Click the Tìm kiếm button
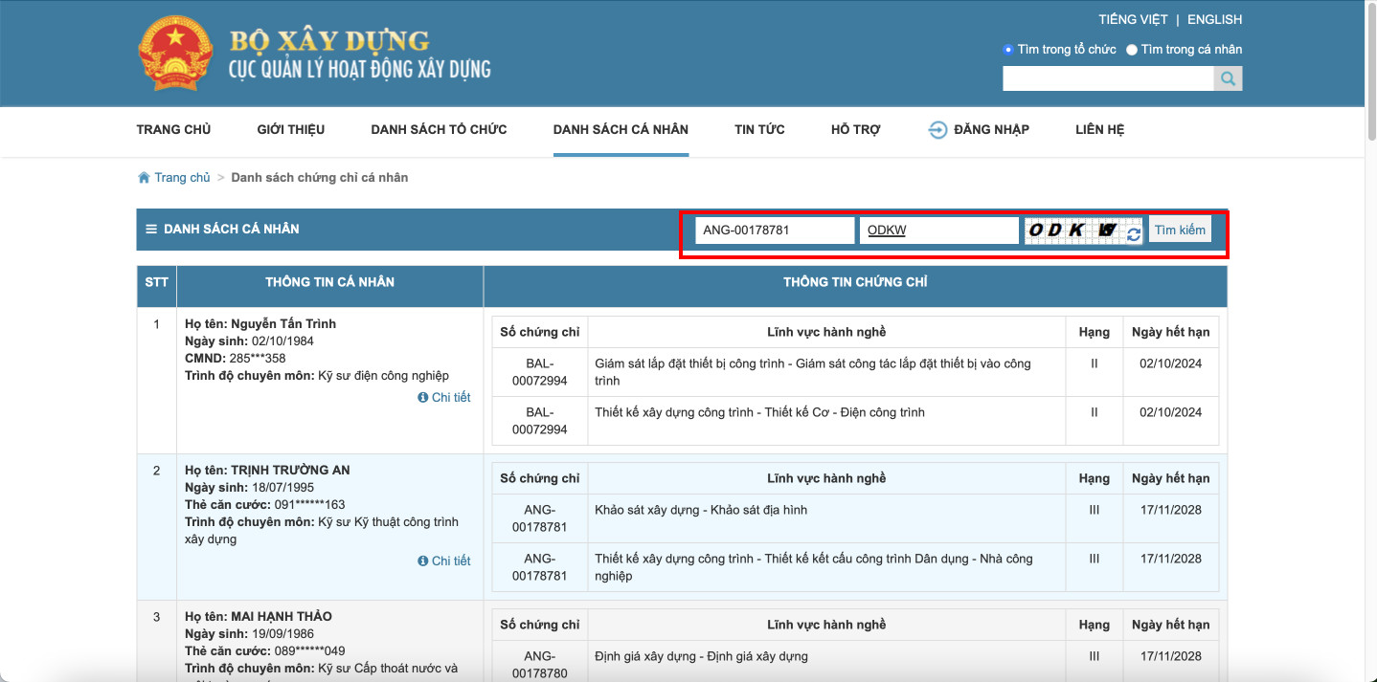 1179,229
